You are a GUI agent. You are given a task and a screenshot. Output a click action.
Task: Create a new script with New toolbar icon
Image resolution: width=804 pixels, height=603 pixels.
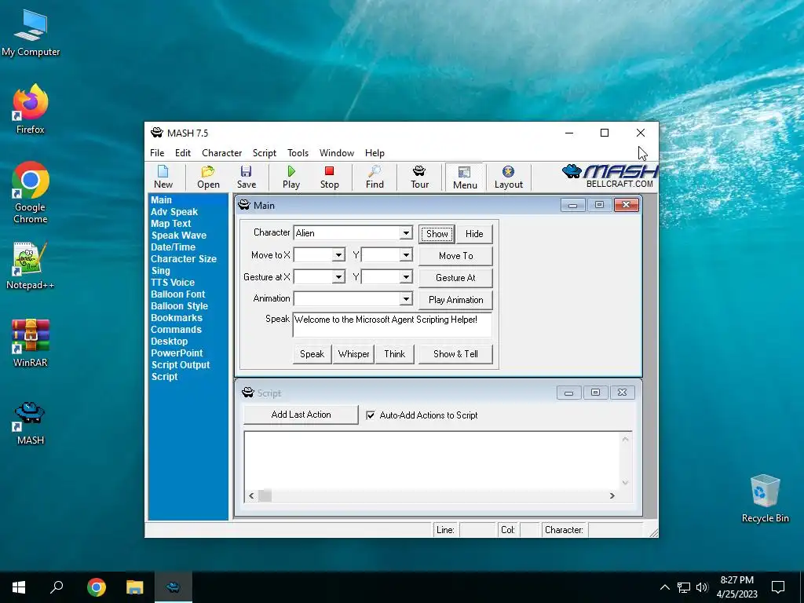[163, 177]
